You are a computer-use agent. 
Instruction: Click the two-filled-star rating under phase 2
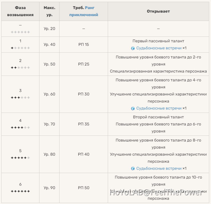click(20, 68)
